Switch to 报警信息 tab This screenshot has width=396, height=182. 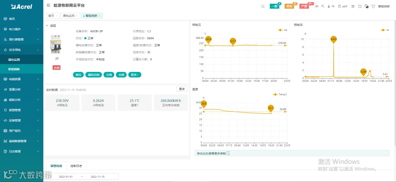tap(56, 166)
